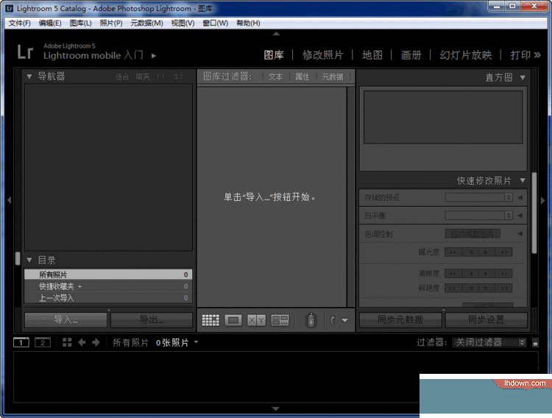Click filmstrip grid view icon

tap(67, 342)
